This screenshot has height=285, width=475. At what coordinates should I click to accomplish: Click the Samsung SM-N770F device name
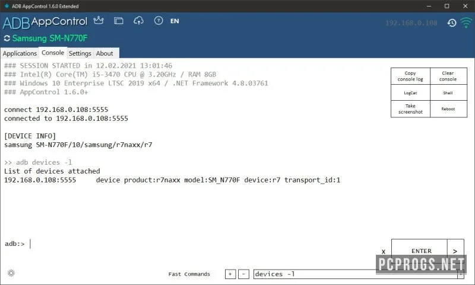coord(50,39)
